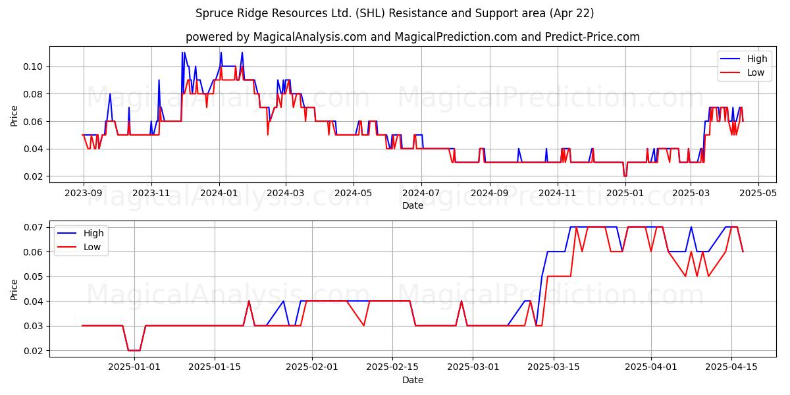Viewport: 790px width, 395px height.
Task: Click the '2025-01-01' label on bottom chart
Action: pos(134,368)
